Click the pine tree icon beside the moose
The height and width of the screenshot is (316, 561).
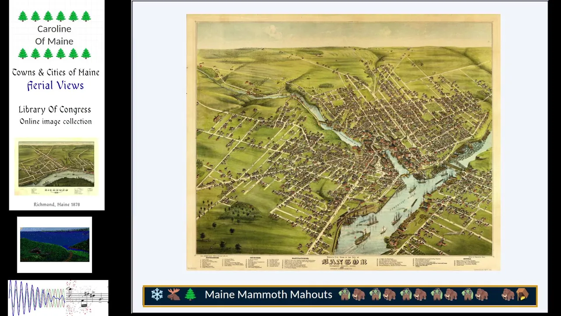pos(190,294)
